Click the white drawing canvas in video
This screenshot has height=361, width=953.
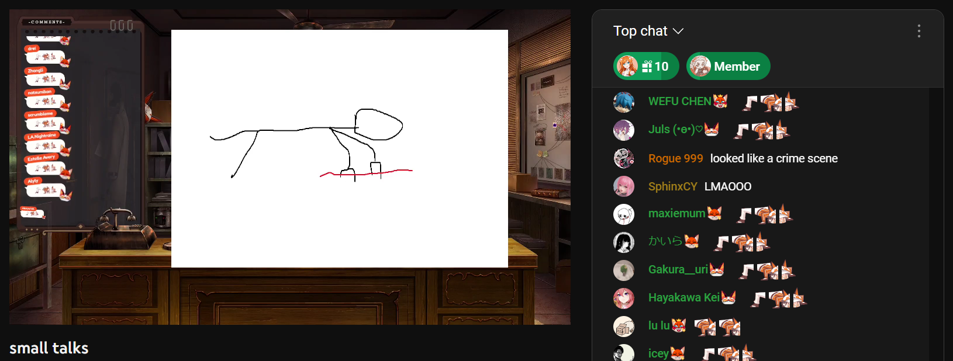(x=340, y=148)
